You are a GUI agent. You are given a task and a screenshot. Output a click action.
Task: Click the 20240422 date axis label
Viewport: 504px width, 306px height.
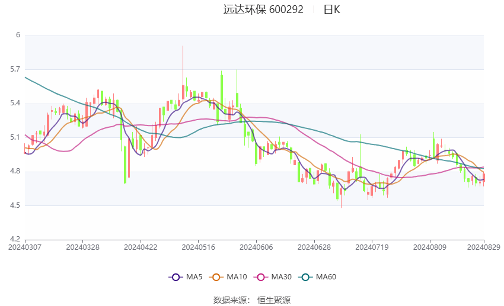tap(141, 246)
